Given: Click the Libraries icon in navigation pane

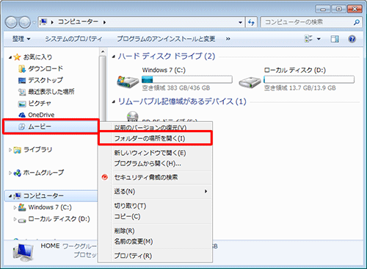Looking at the screenshot, I should point(17,150).
